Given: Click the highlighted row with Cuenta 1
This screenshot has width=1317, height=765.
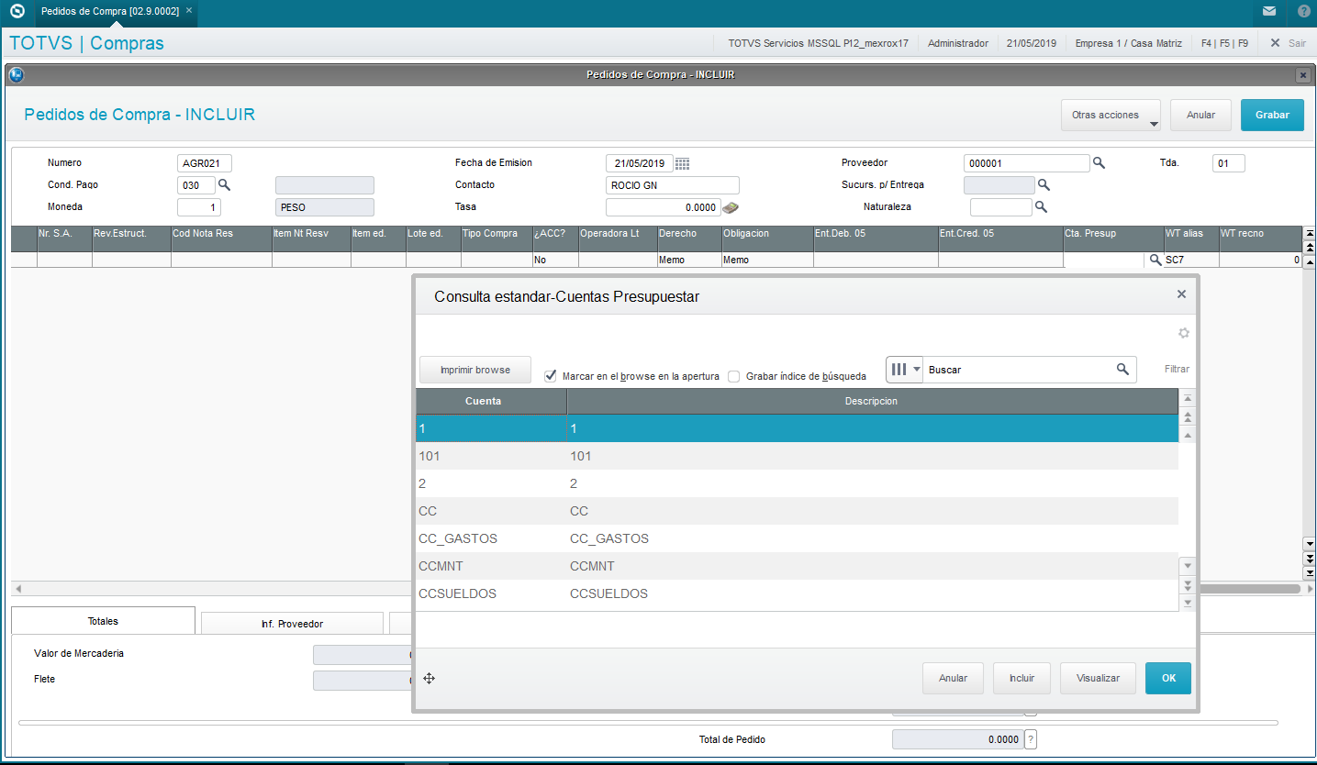Looking at the screenshot, I should (797, 428).
